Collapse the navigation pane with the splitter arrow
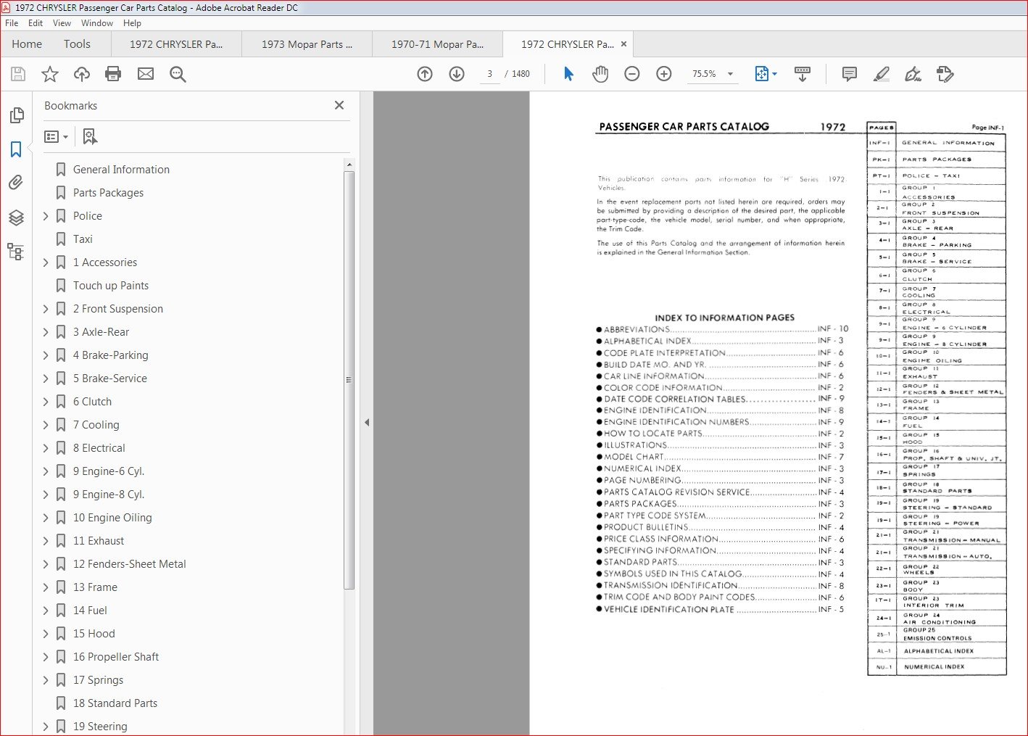Image resolution: width=1028 pixels, height=736 pixels. [x=367, y=422]
